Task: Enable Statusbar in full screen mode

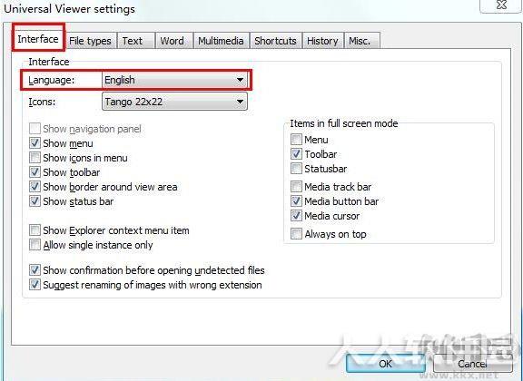Action: [296, 169]
